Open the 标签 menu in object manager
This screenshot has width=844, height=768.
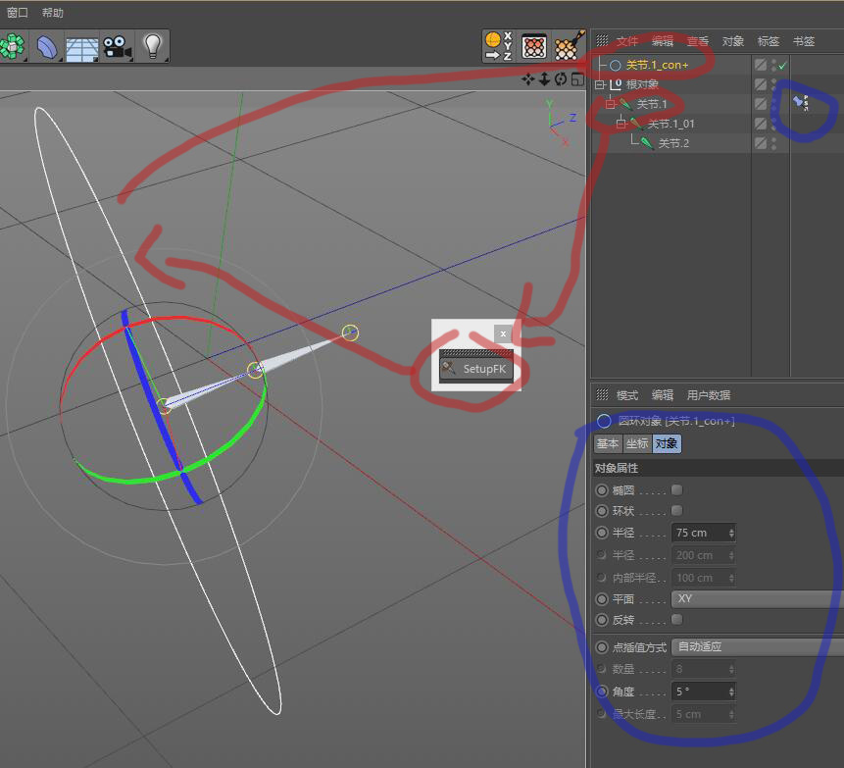[768, 41]
